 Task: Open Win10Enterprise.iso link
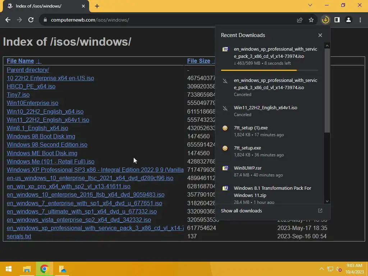32,103
